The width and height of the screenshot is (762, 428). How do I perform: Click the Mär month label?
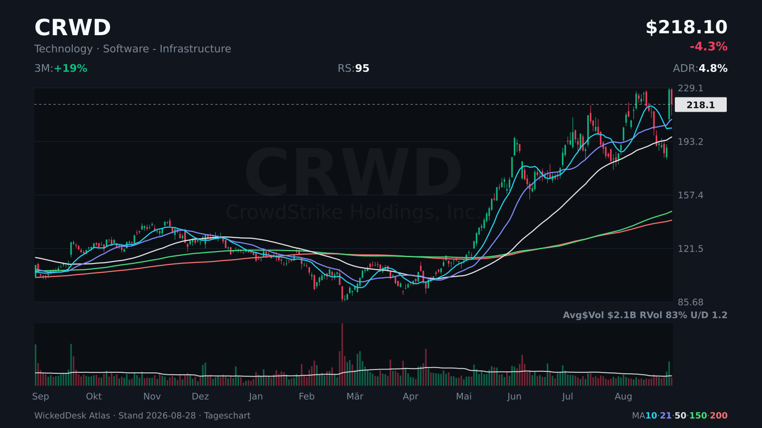pos(355,397)
